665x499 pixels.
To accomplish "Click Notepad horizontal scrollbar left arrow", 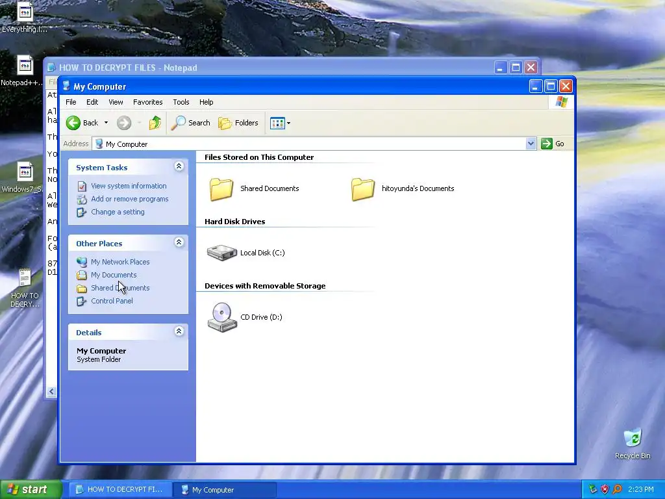I will point(51,392).
